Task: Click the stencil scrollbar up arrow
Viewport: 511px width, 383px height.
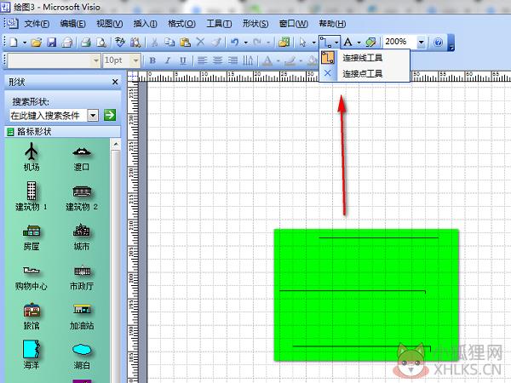Action: pyautogui.click(x=116, y=144)
